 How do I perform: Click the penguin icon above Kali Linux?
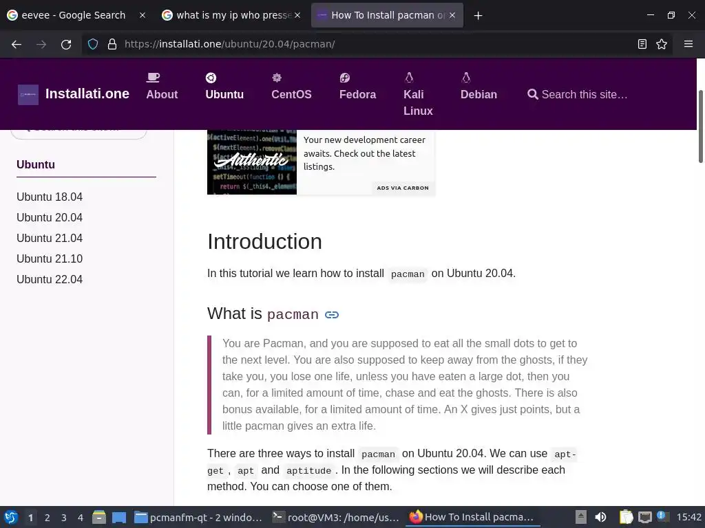[x=409, y=78]
